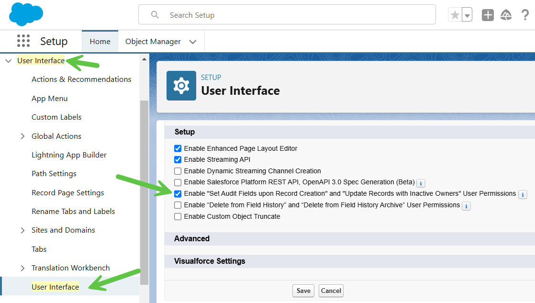Screen dimensions: 535x303
Task: Toggle Enable Streaming API checkbox
Action: click(178, 159)
